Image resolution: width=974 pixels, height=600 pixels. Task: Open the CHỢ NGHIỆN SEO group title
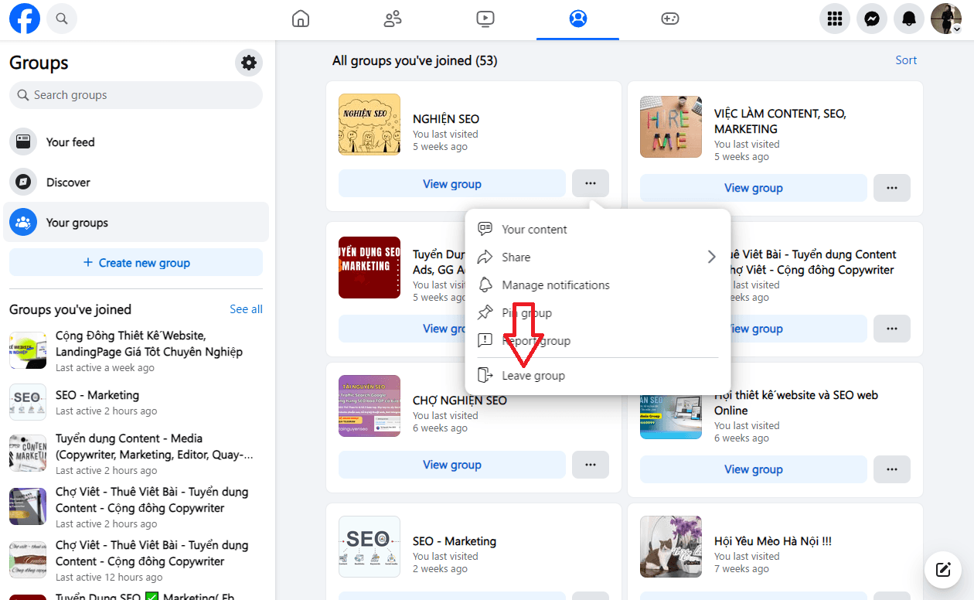click(460, 401)
